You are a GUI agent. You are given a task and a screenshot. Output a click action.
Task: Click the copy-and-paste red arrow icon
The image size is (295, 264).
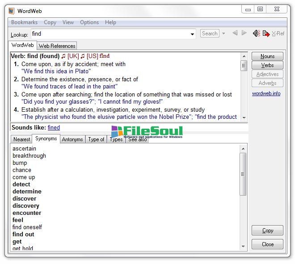(x=266, y=34)
